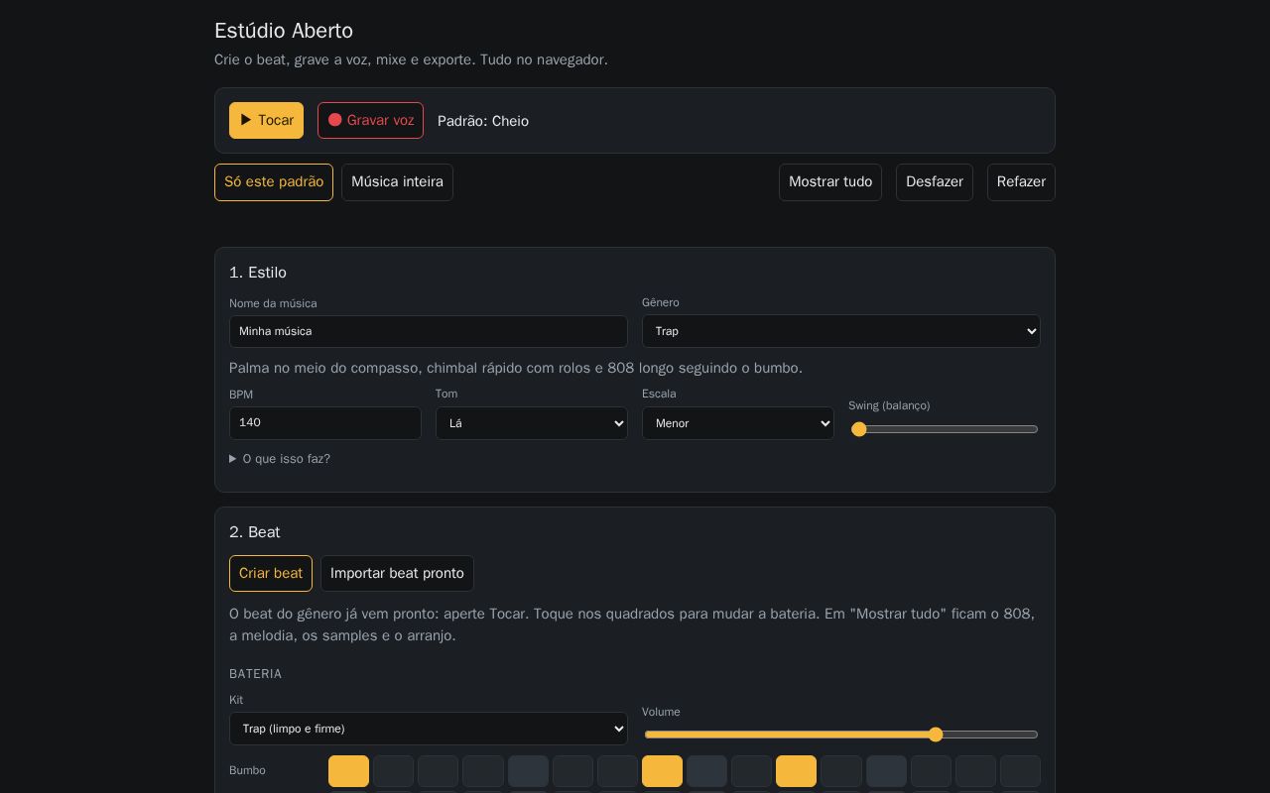Open the Gênero dropdown showing Trap
Viewport: 1270px width, 793px height.
pos(841,331)
